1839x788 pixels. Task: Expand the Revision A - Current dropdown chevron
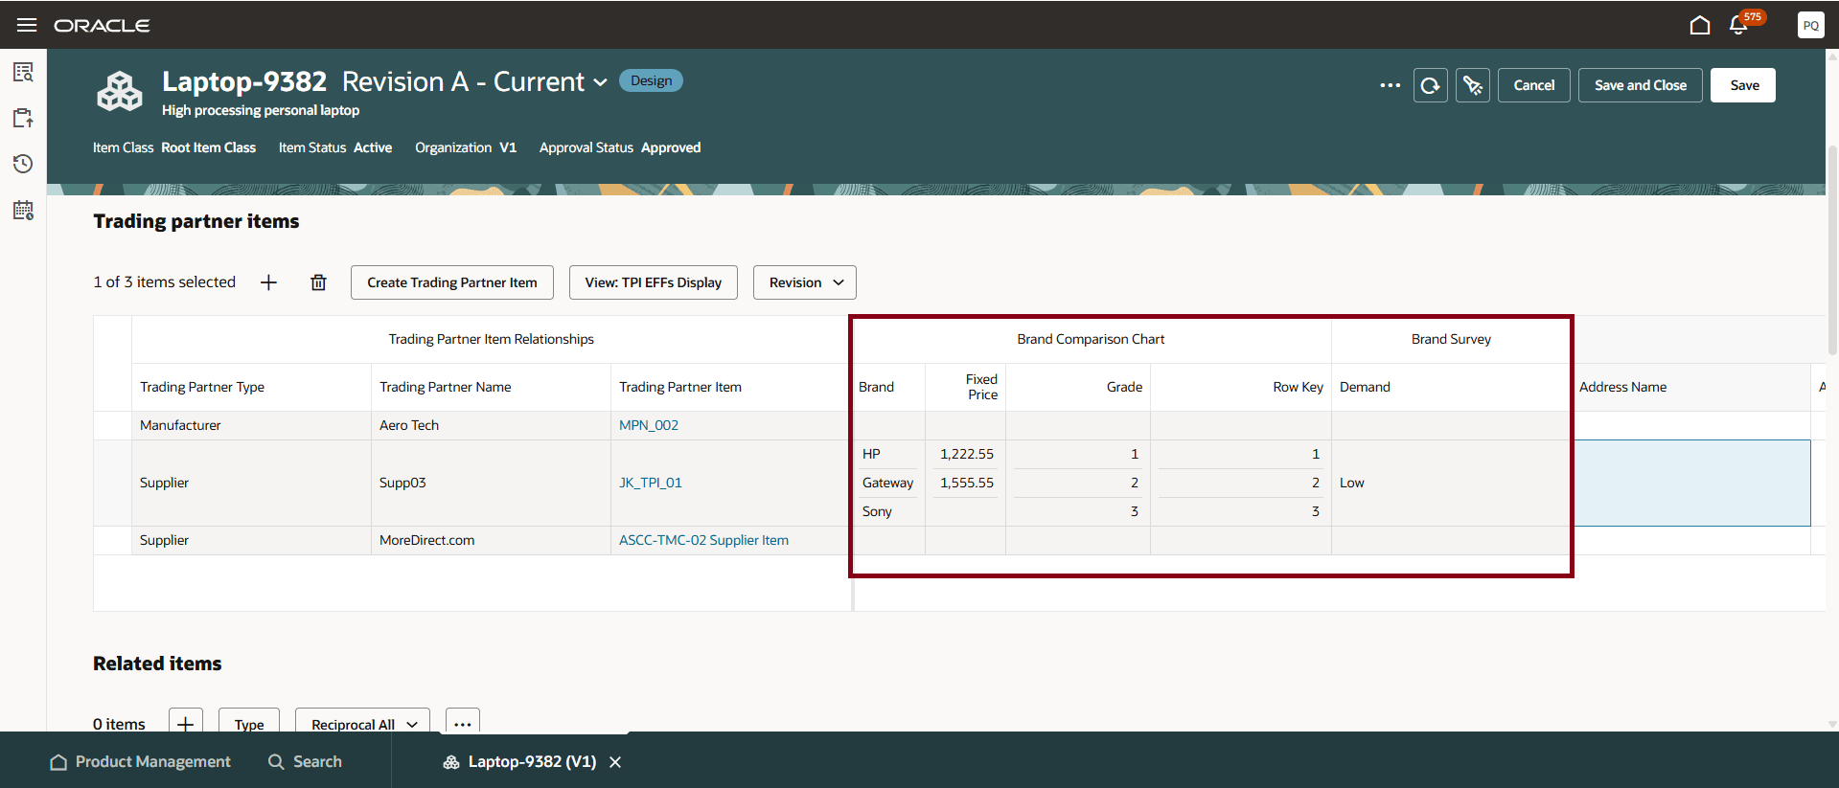pos(601,82)
